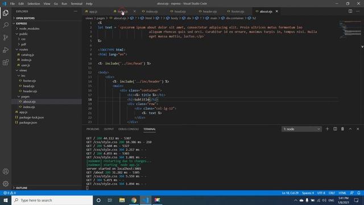The image size is (364, 205).
Task: Open Task View on the taskbar
Action: click(x=110, y=200)
